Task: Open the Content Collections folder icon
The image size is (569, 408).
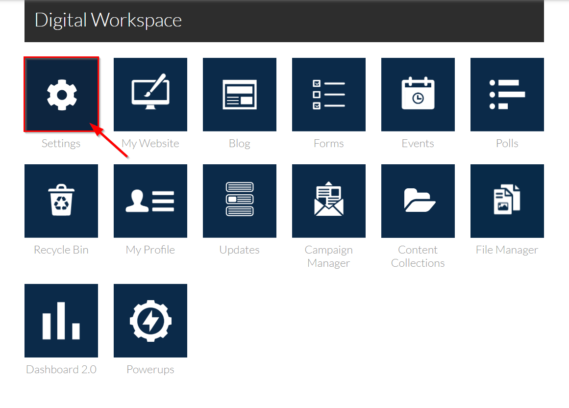Action: click(418, 201)
